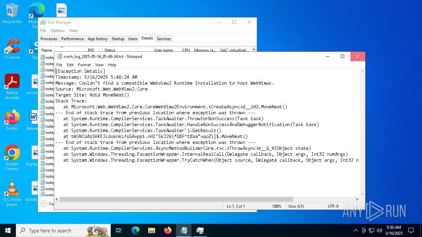Open Task View on the taskbar
Screen dimensions: 422x237
pyautogui.click(x=119, y=230)
